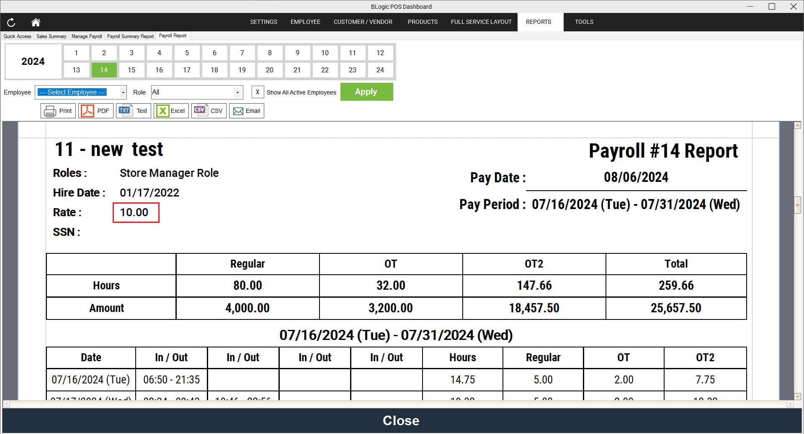Open the EMPLOYEE menu
The height and width of the screenshot is (434, 804).
click(305, 22)
